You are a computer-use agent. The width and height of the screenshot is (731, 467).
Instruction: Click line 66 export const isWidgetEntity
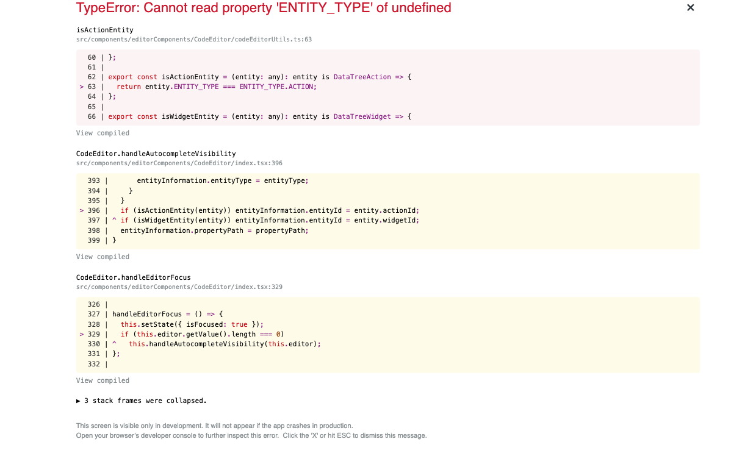(260, 116)
